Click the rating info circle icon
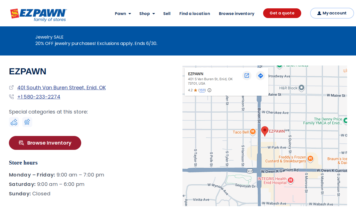 pyautogui.click(x=209, y=90)
